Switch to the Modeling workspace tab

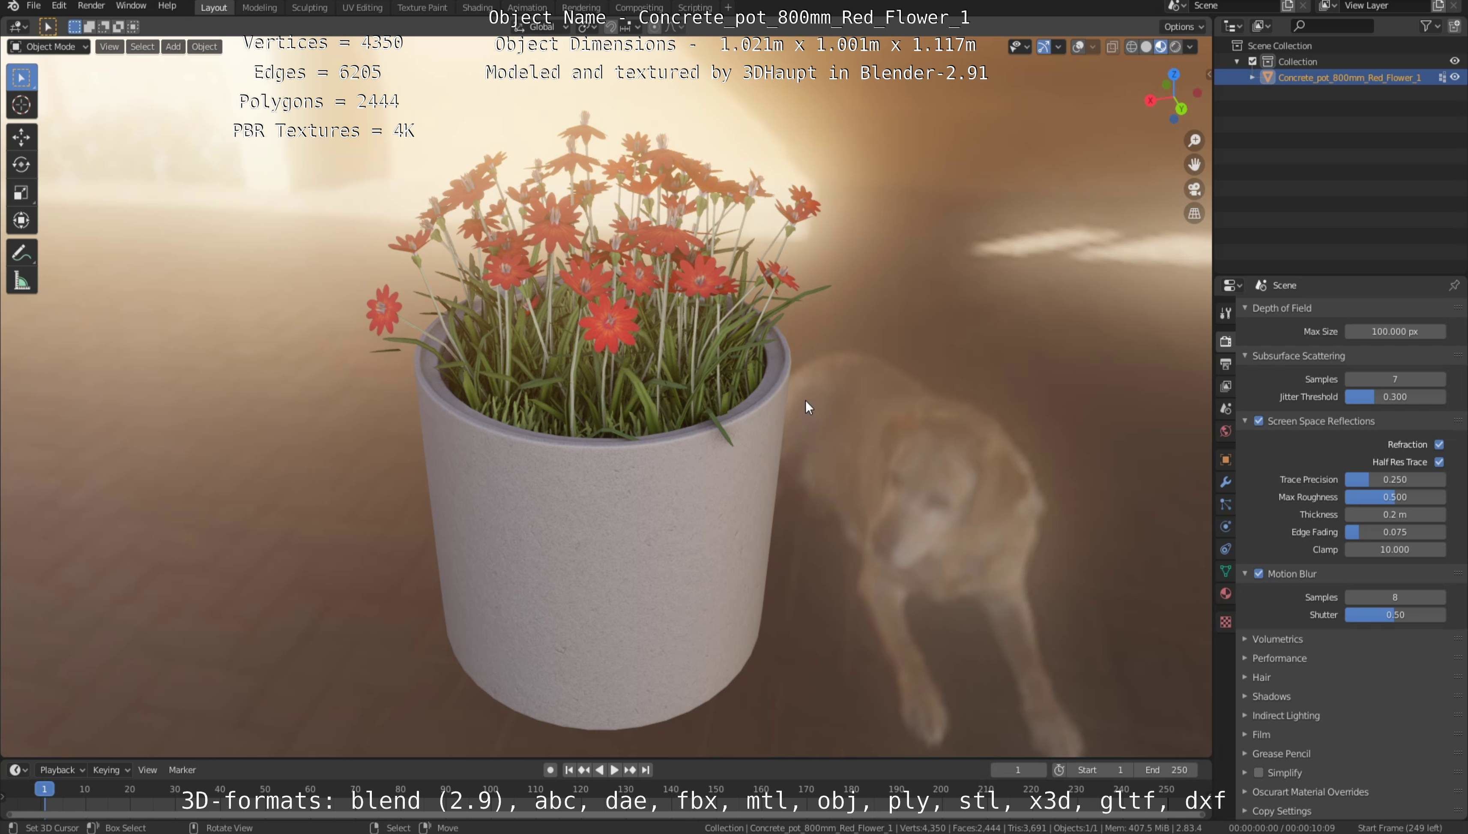[259, 7]
